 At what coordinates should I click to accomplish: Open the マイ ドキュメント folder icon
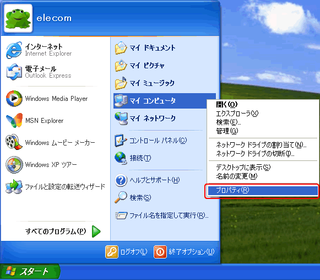tap(121, 48)
